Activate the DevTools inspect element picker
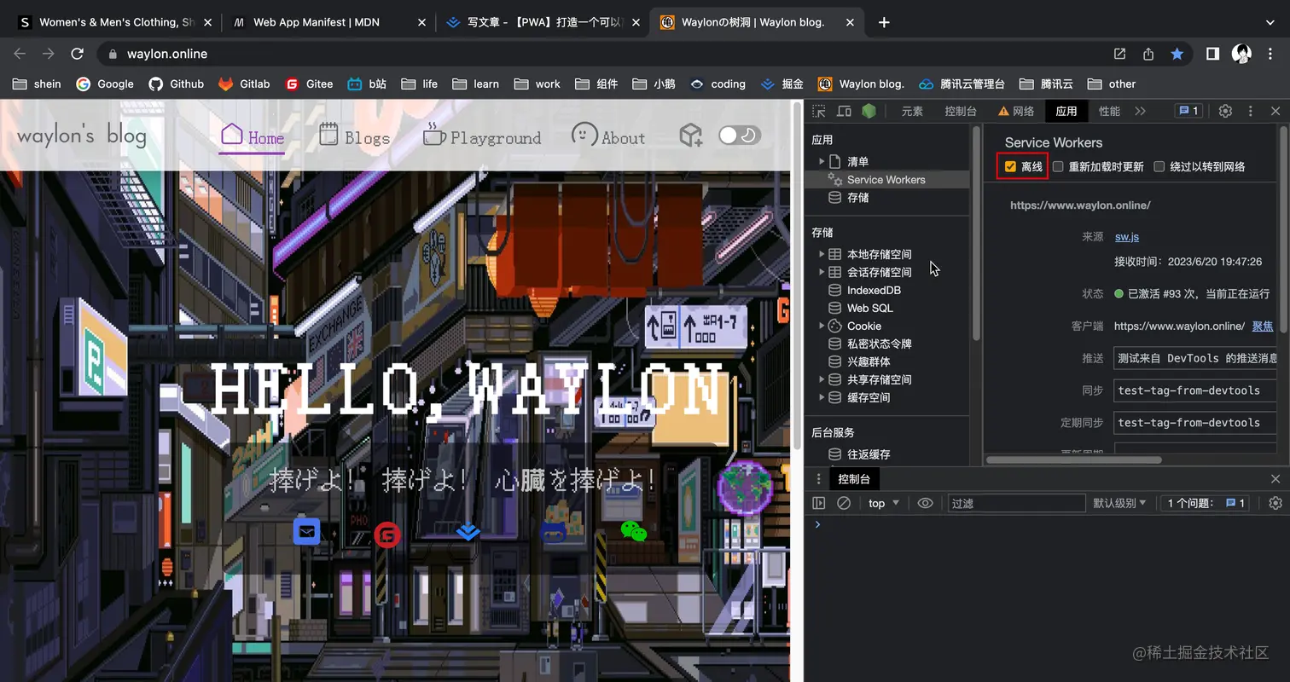Screen dimensions: 1290x682 coord(819,111)
